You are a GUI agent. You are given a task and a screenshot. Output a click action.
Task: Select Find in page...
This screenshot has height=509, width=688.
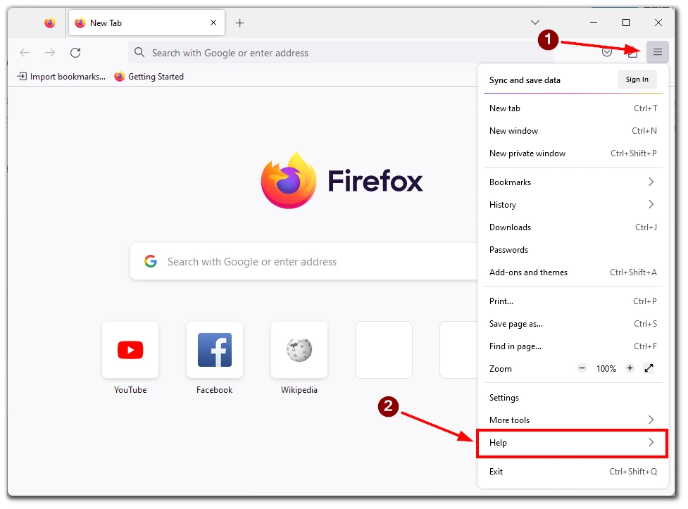573,346
